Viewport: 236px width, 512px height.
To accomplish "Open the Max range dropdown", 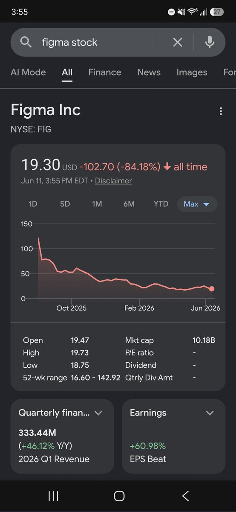I will point(197,204).
